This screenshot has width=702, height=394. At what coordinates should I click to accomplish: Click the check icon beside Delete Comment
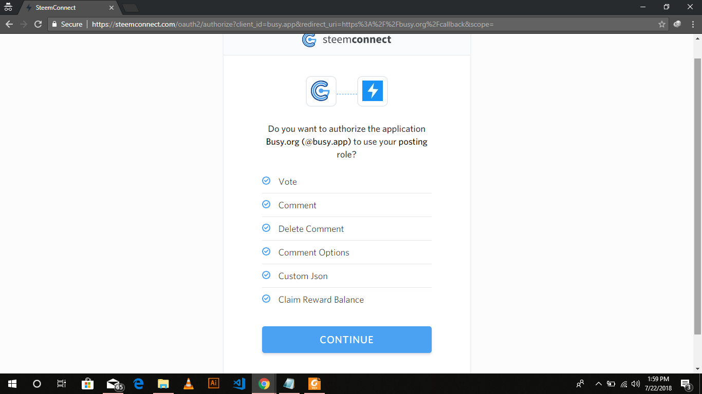pyautogui.click(x=266, y=228)
